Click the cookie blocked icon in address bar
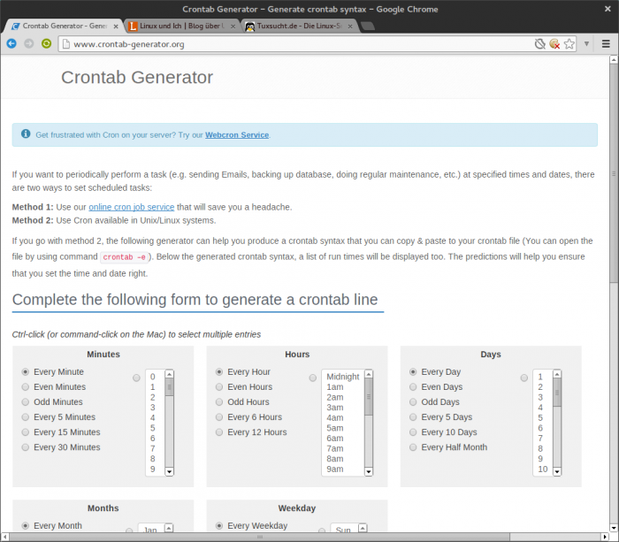Image resolution: width=619 pixels, height=542 pixels. click(554, 43)
